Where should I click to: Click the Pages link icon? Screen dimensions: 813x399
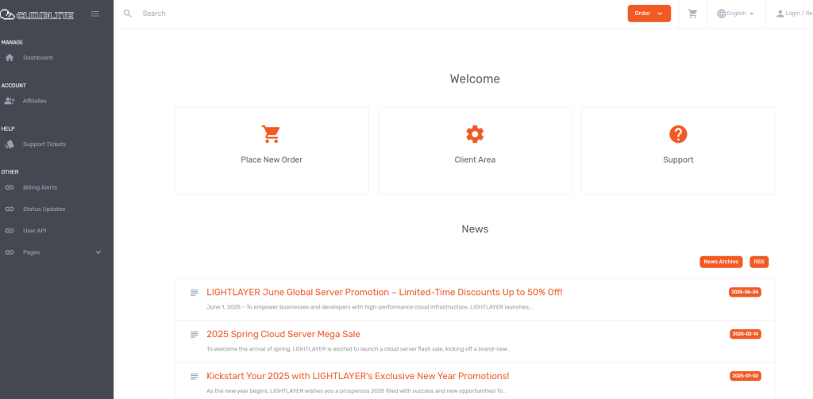pyautogui.click(x=10, y=252)
